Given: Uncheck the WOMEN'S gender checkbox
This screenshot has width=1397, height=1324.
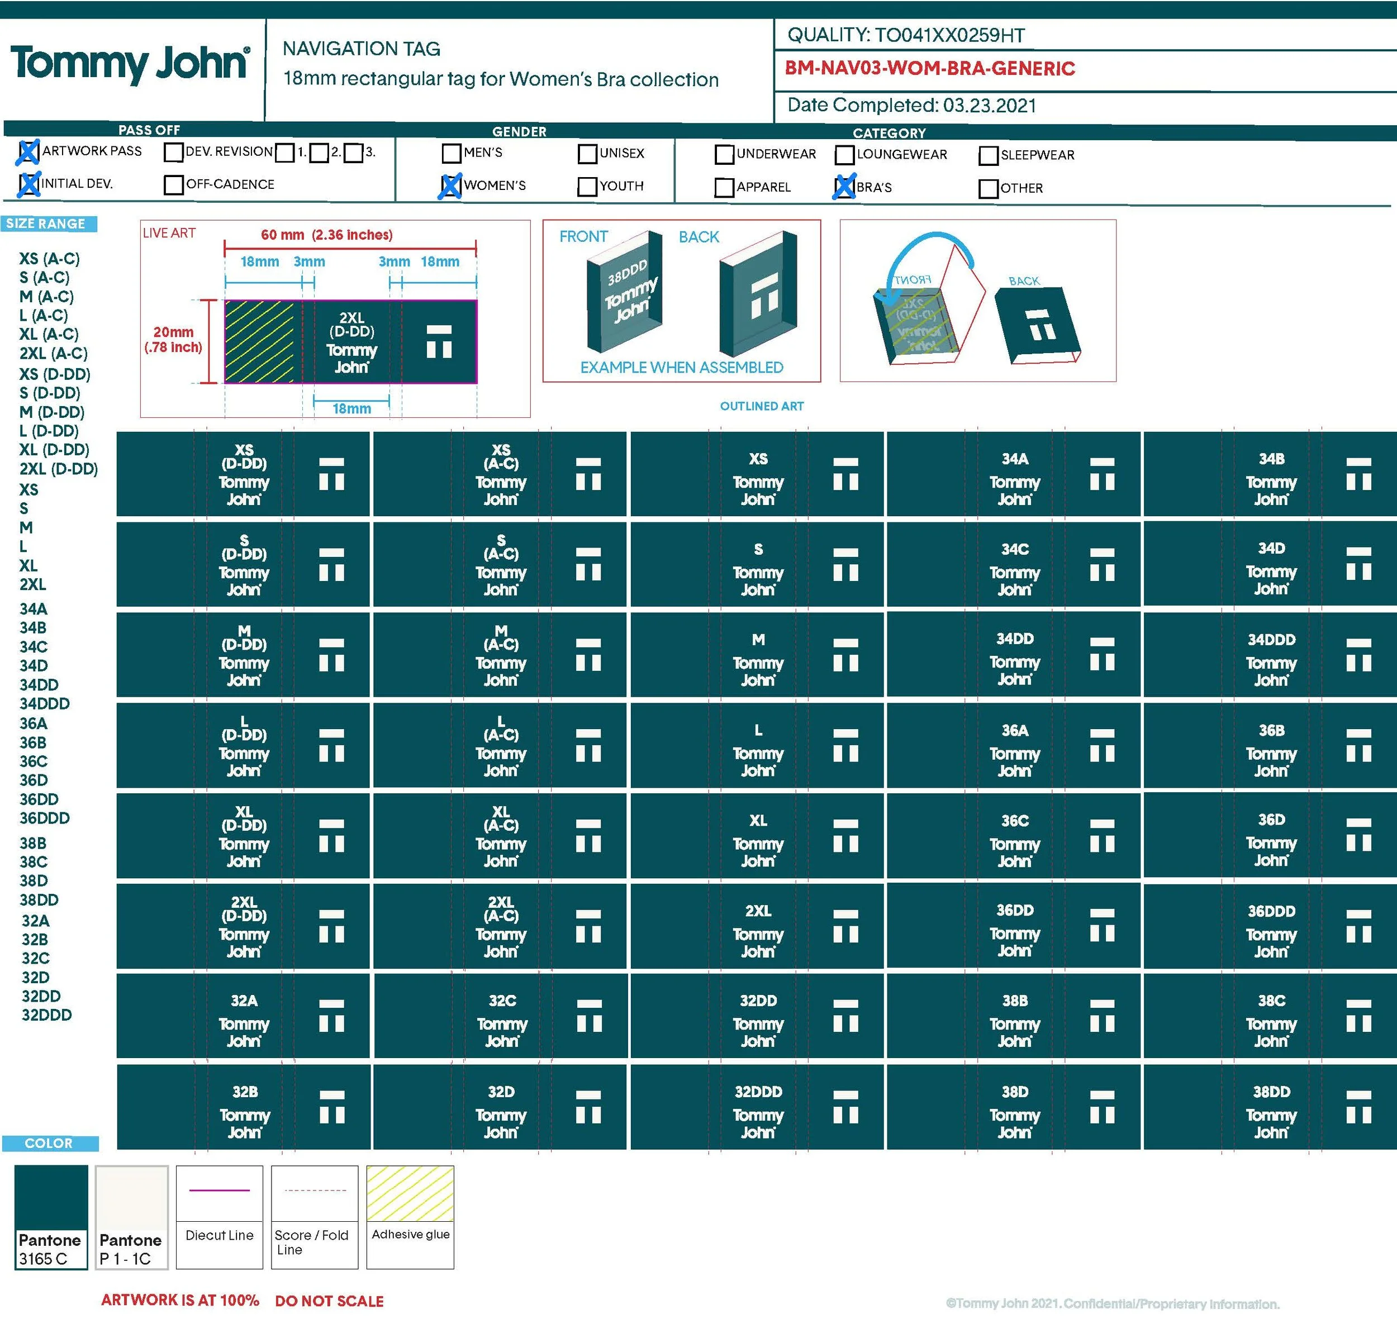Looking at the screenshot, I should pyautogui.click(x=451, y=187).
